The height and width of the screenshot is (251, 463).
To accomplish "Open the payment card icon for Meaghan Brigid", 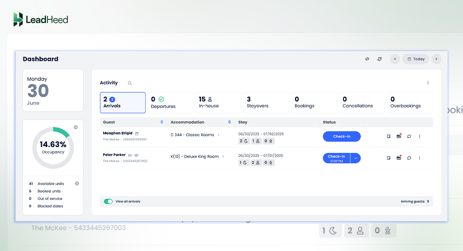I will tap(399, 136).
